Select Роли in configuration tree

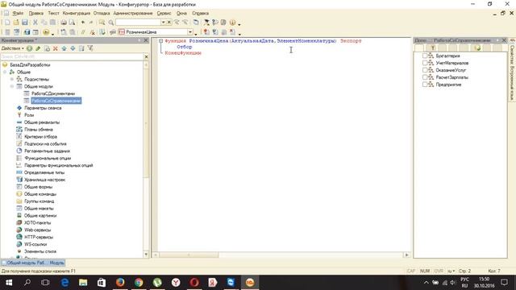coord(29,115)
